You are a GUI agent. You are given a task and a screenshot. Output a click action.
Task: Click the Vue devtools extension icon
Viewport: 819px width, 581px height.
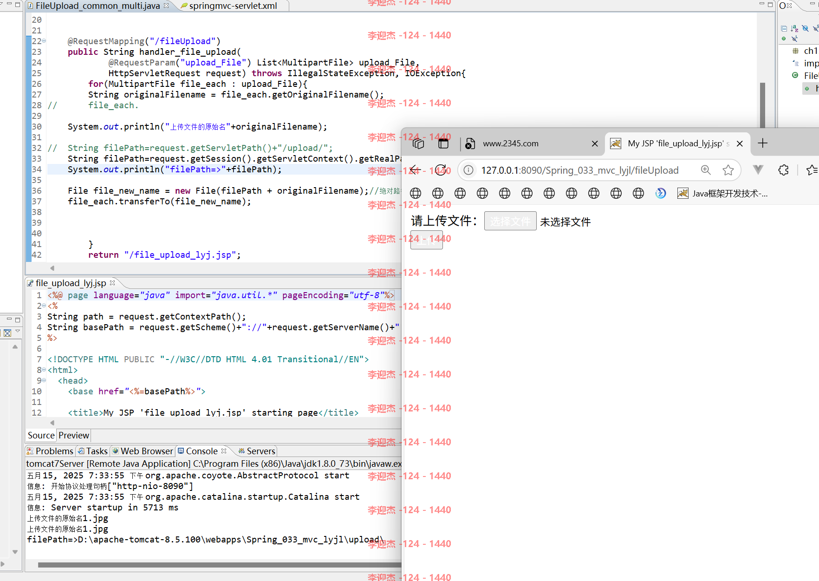coord(758,170)
